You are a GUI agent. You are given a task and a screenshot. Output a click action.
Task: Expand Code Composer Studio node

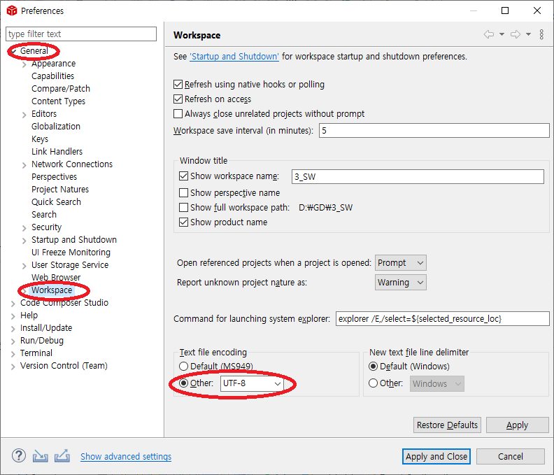click(13, 304)
